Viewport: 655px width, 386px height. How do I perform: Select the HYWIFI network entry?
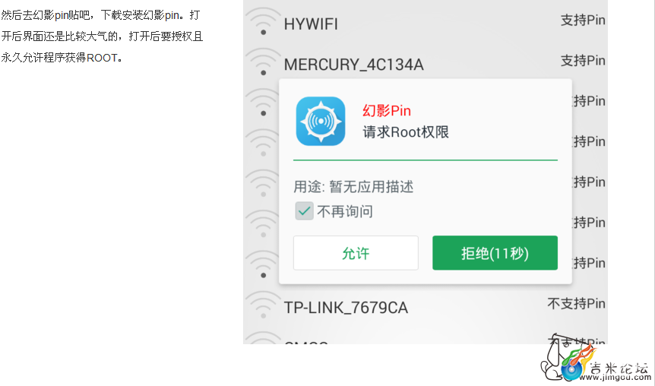click(x=426, y=22)
